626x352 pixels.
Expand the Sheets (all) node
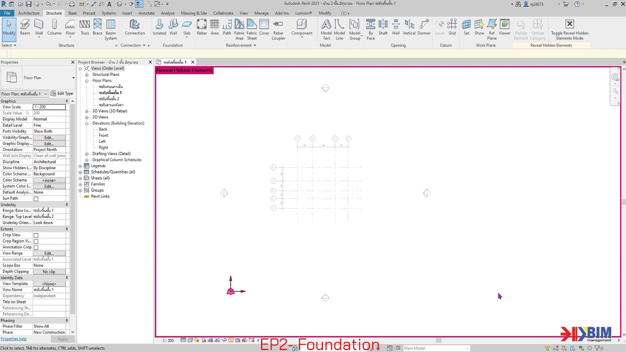click(80, 178)
